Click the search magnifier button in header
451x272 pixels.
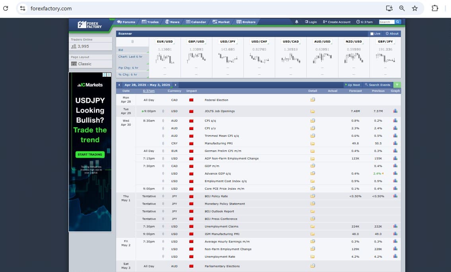397,22
